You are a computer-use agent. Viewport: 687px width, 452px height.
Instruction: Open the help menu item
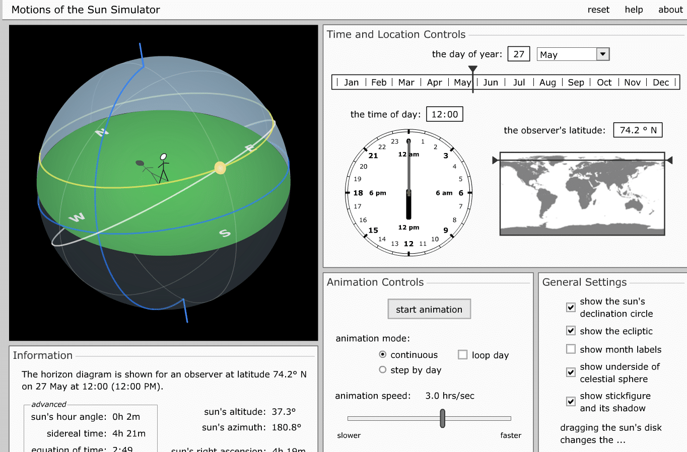coord(634,10)
